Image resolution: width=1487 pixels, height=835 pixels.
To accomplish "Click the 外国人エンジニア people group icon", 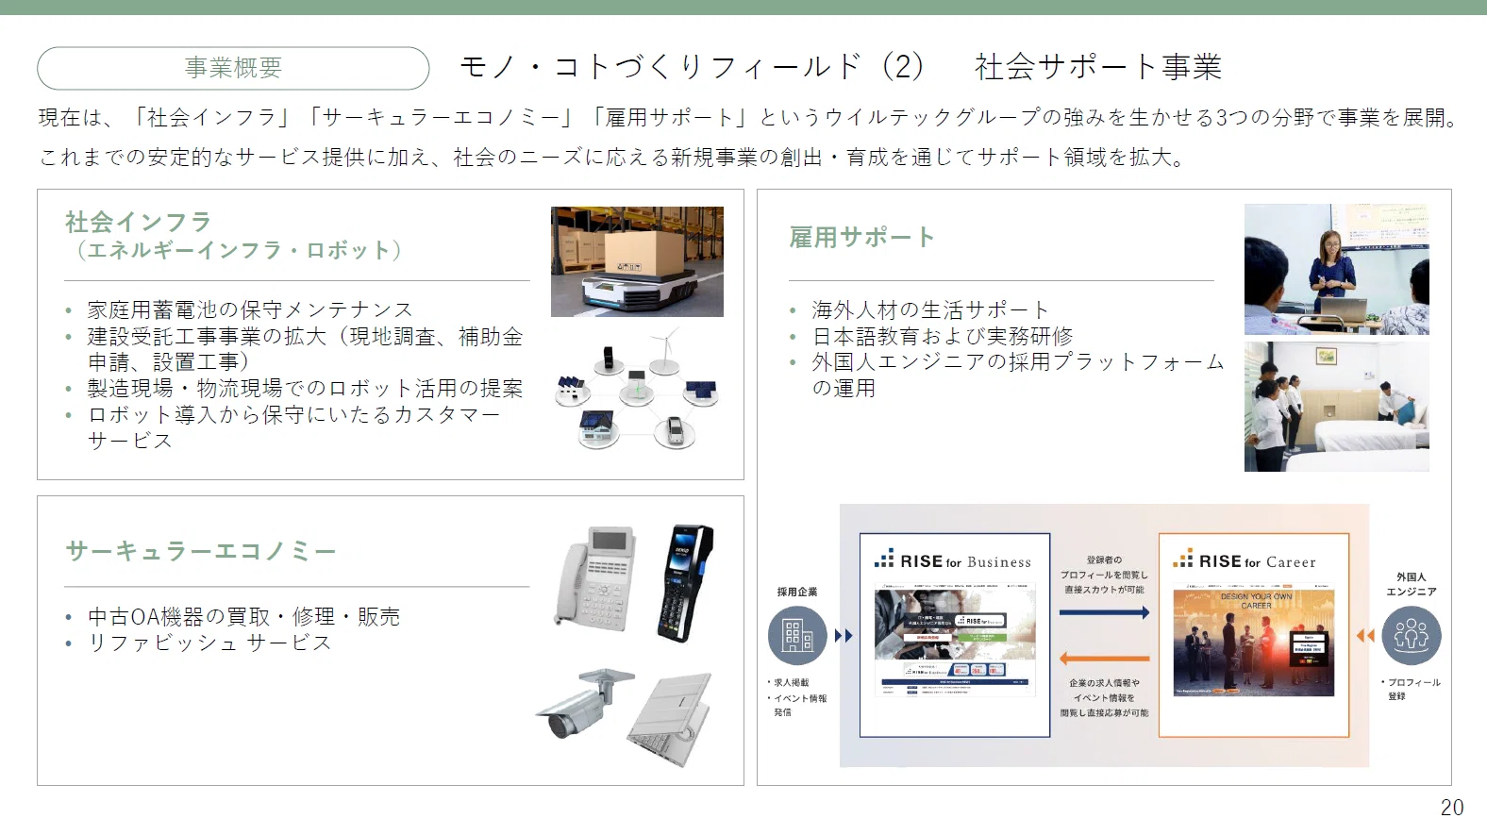I will [1412, 636].
